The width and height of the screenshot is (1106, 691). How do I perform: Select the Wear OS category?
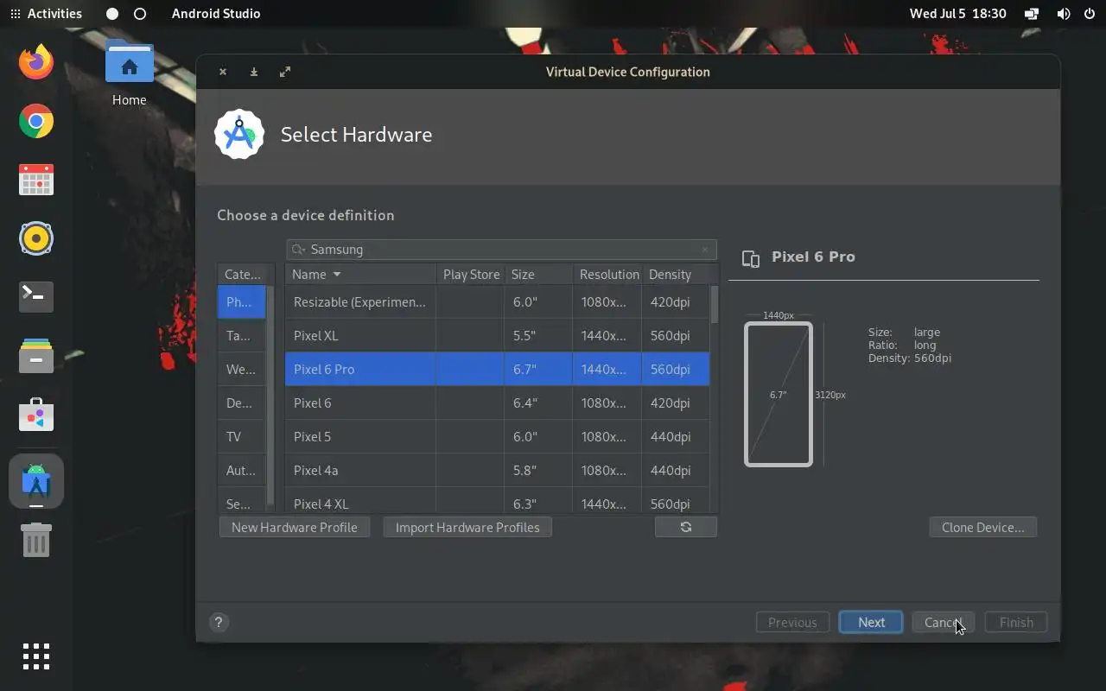pos(241,369)
